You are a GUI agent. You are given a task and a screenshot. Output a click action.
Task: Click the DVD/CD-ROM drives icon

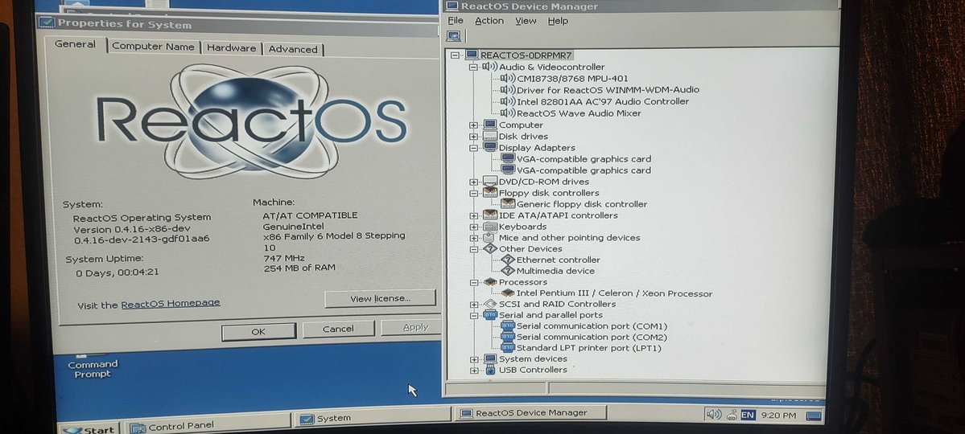(490, 182)
